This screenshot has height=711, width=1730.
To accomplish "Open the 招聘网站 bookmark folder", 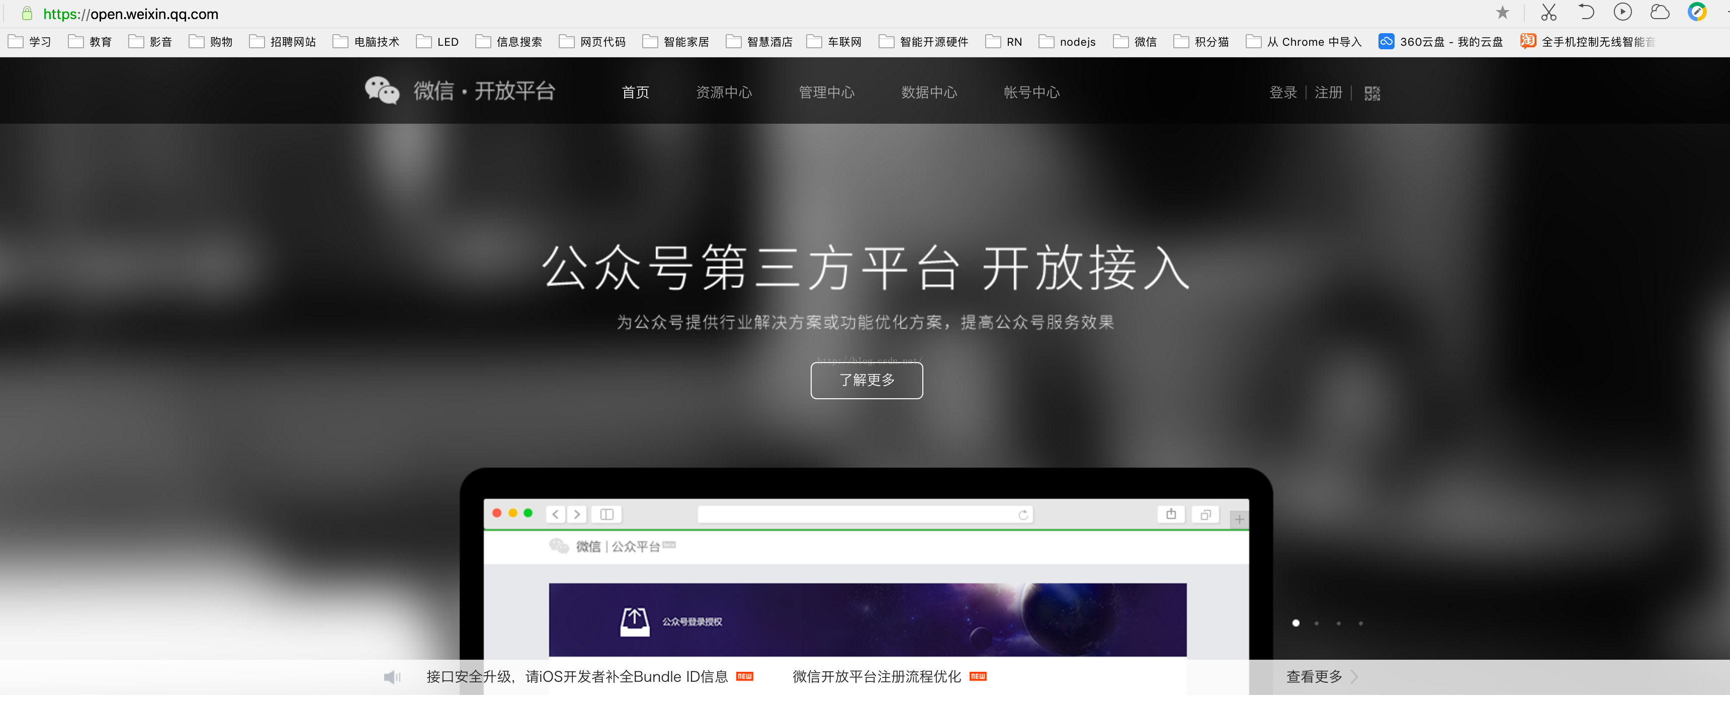I will [283, 42].
